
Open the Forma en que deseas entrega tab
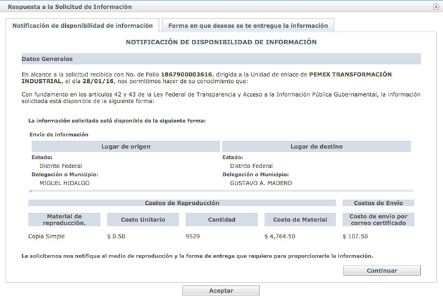pos(248,26)
